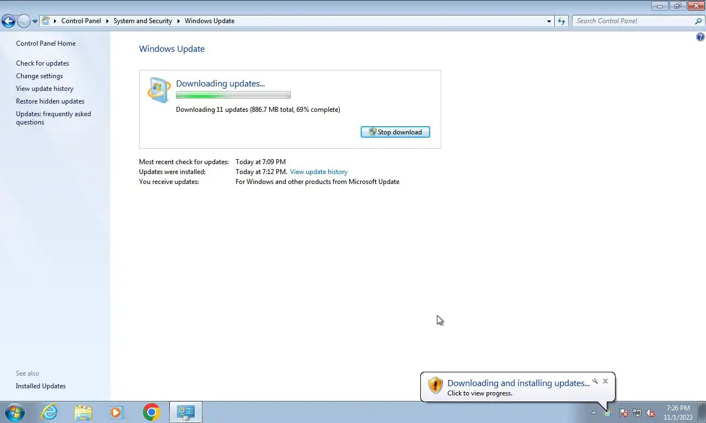Select System and Security breadcrumb

point(143,21)
